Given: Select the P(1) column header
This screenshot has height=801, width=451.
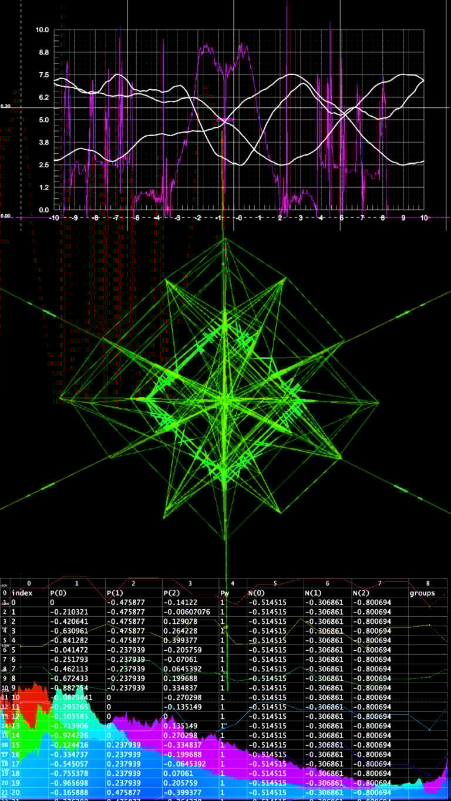Looking at the screenshot, I should coord(116,593).
